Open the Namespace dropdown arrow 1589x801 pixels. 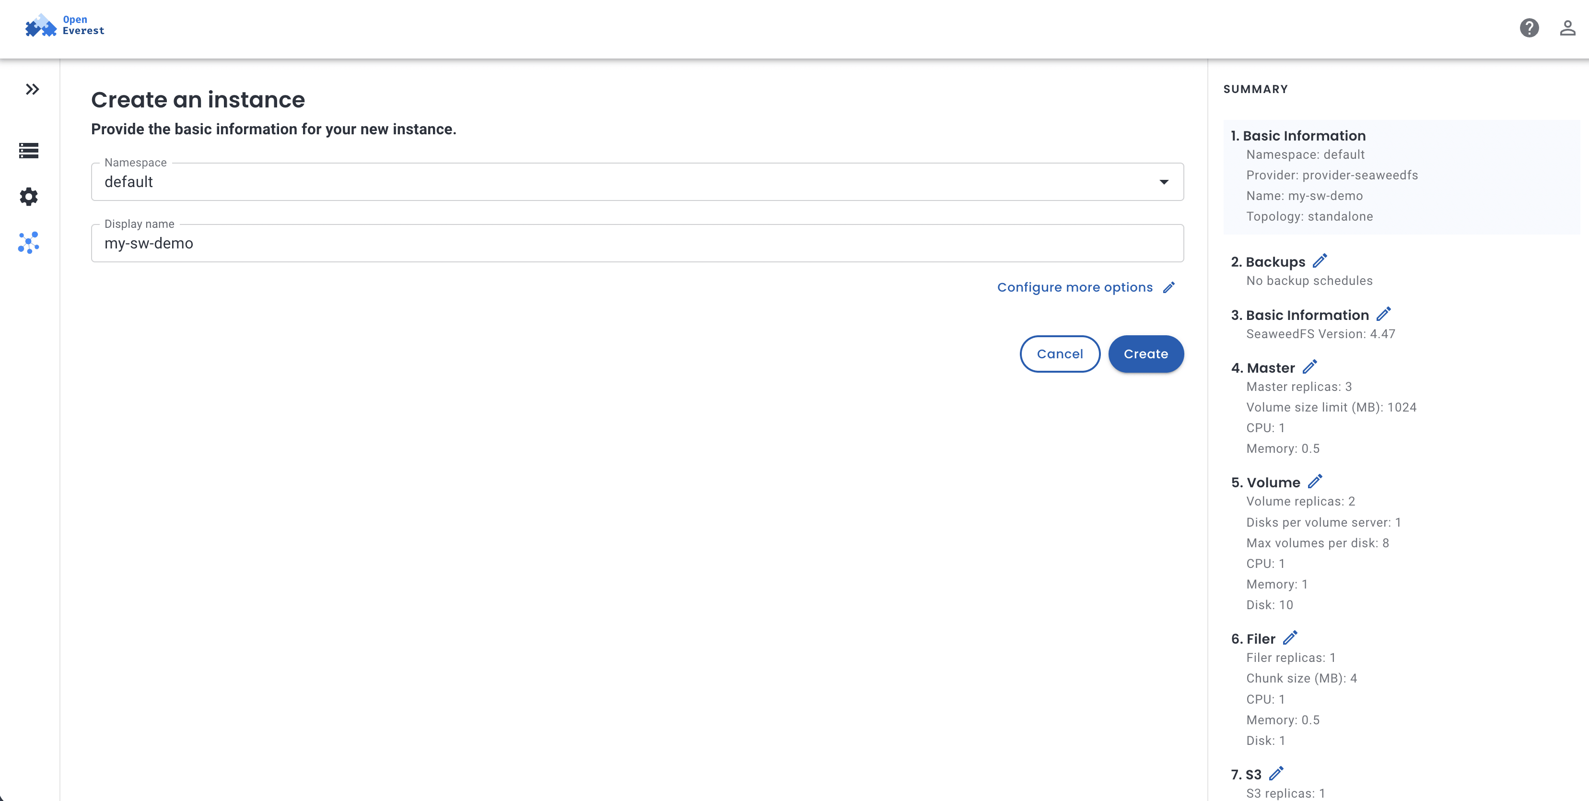click(x=1163, y=182)
